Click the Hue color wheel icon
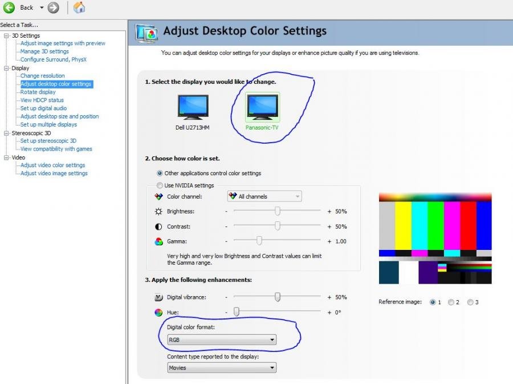The image size is (513, 384). click(x=158, y=312)
